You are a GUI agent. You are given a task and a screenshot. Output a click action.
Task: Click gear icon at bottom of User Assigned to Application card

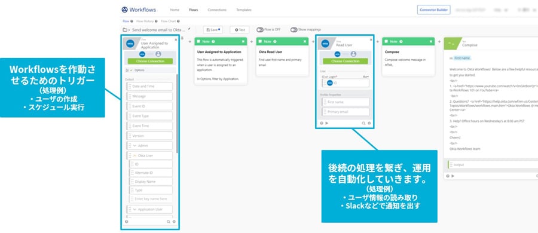point(173,222)
